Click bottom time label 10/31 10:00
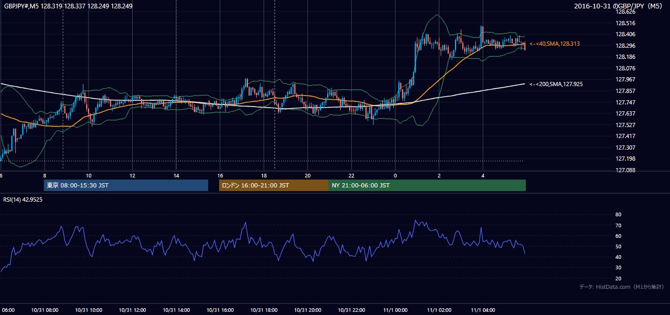Image resolution: width=670 pixels, height=315 pixels. [x=89, y=310]
